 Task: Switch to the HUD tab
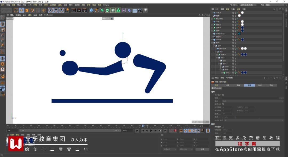click(x=260, y=85)
